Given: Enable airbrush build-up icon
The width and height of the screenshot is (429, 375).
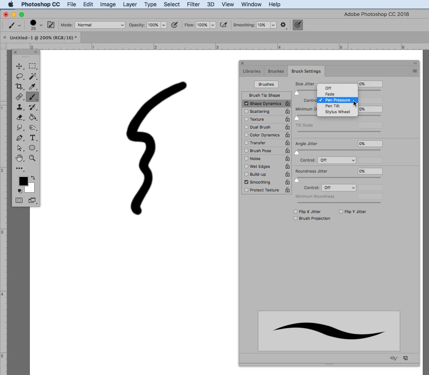Looking at the screenshot, I should [224, 25].
